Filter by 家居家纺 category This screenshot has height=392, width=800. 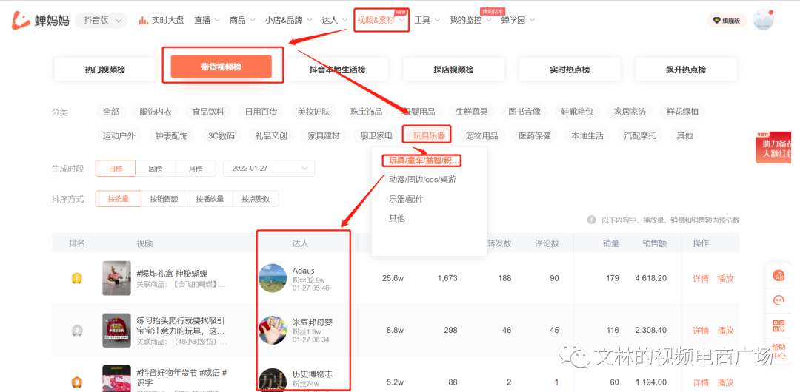630,112
